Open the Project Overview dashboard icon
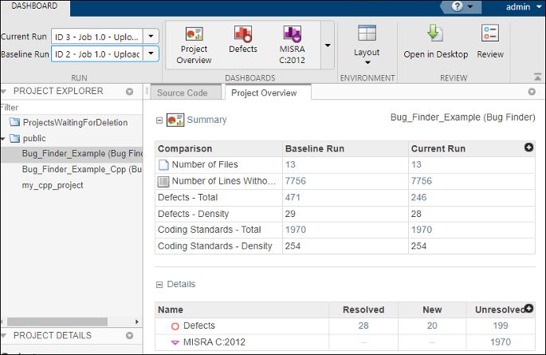 coord(194,35)
